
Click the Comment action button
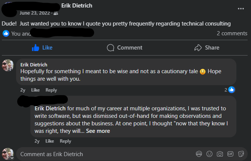(x=124, y=48)
